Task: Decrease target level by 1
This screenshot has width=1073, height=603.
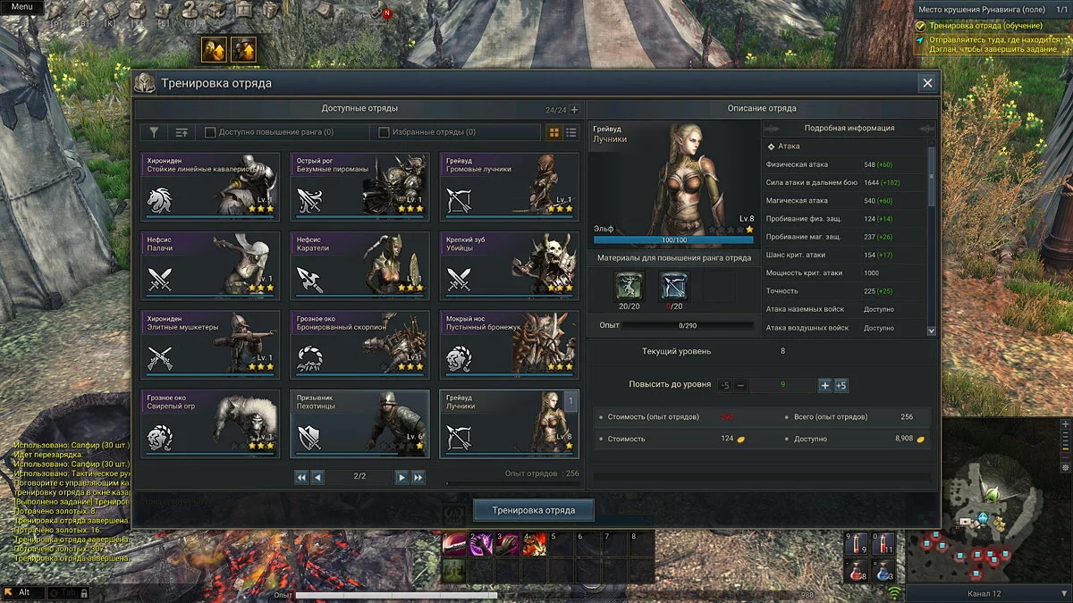Action: tap(741, 385)
